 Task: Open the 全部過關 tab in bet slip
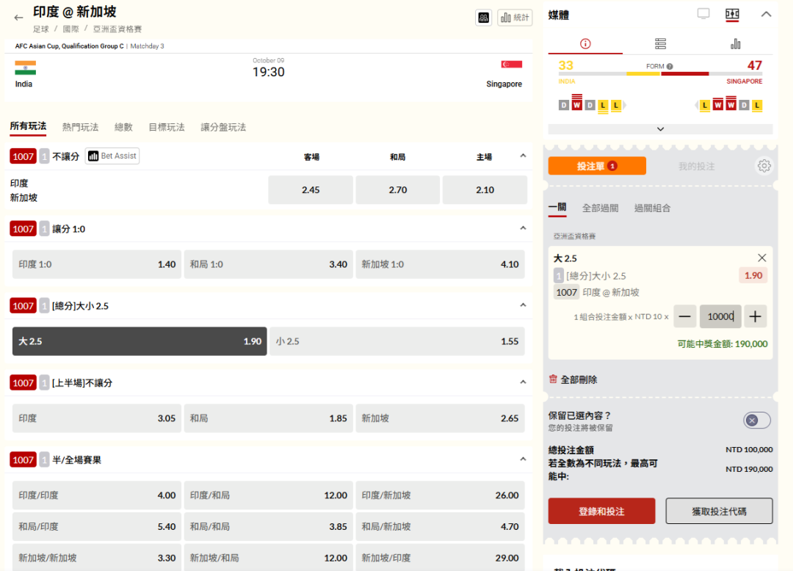tap(600, 208)
